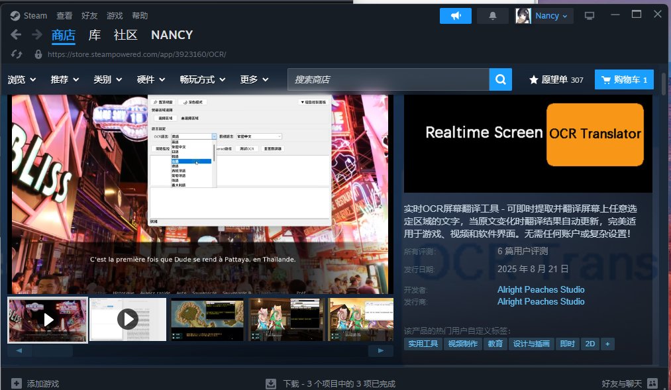Click the 教育 tag
671x390 pixels.
click(495, 344)
